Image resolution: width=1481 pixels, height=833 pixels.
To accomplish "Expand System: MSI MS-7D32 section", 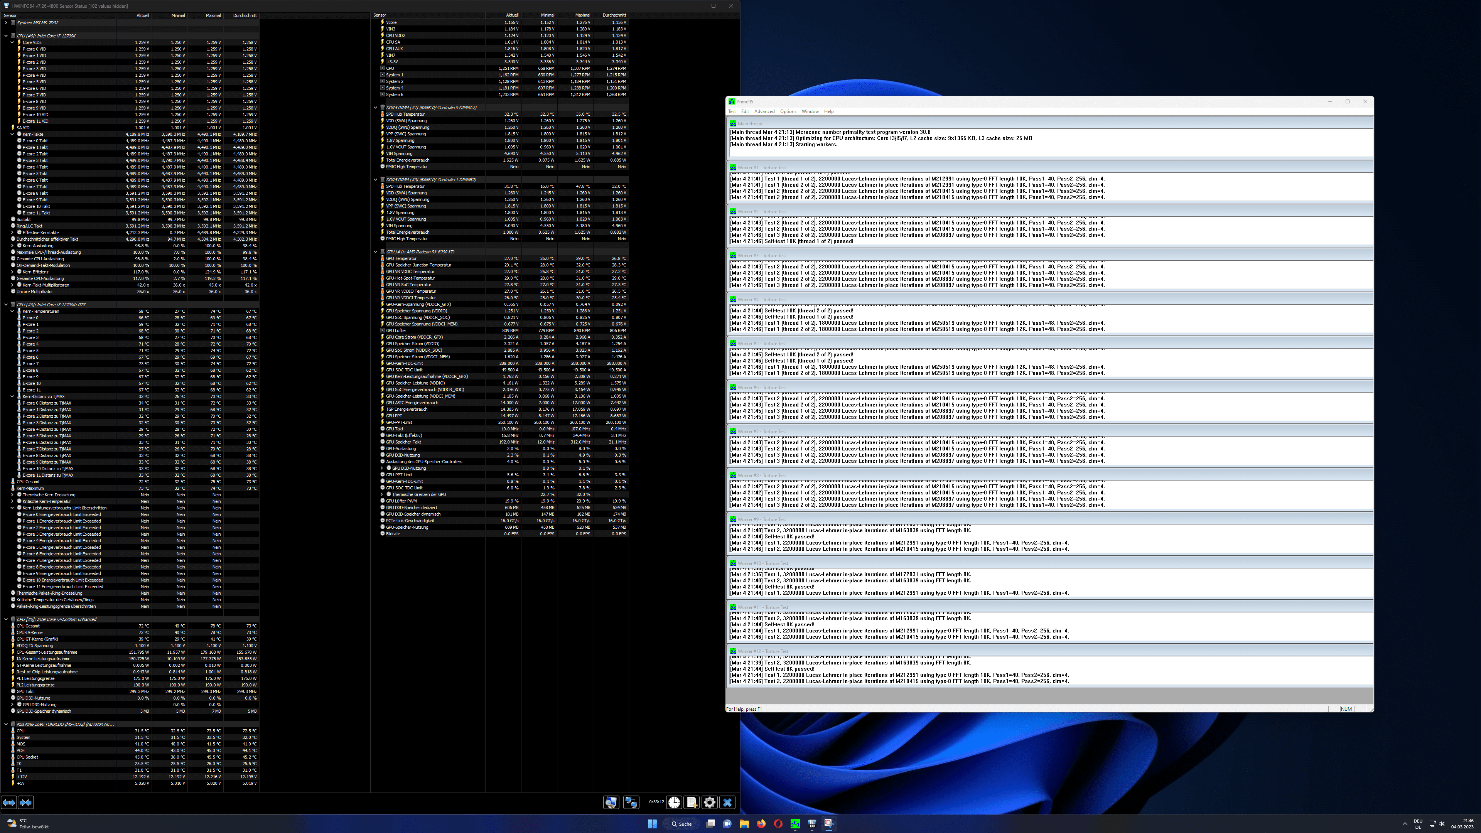I will (6, 23).
